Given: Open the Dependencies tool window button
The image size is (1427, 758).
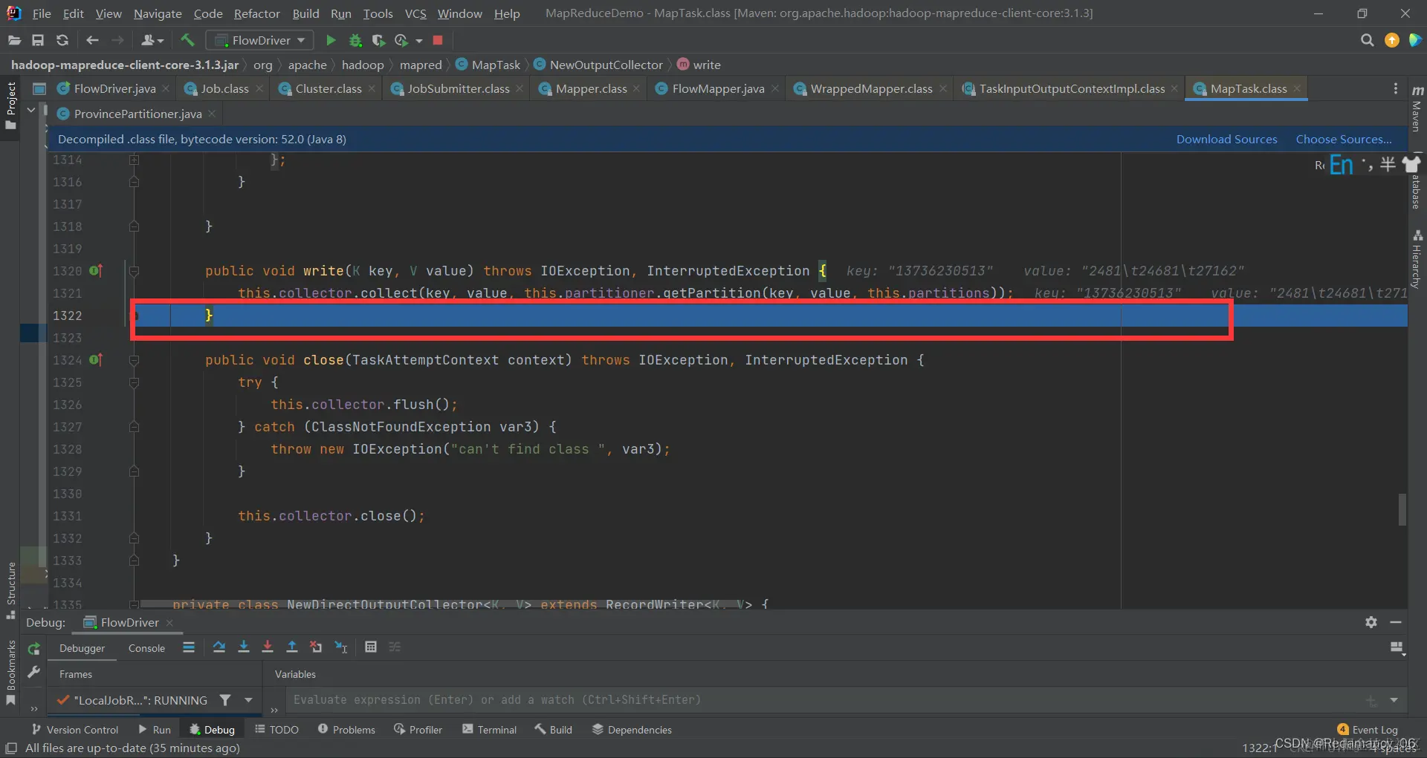Looking at the screenshot, I should coord(632,730).
